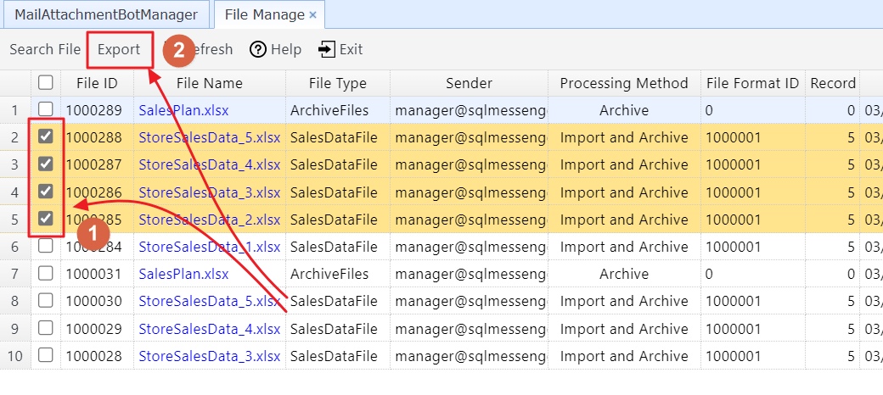Click the Exit door icon
Screen dimensions: 883x395
[x=326, y=50]
